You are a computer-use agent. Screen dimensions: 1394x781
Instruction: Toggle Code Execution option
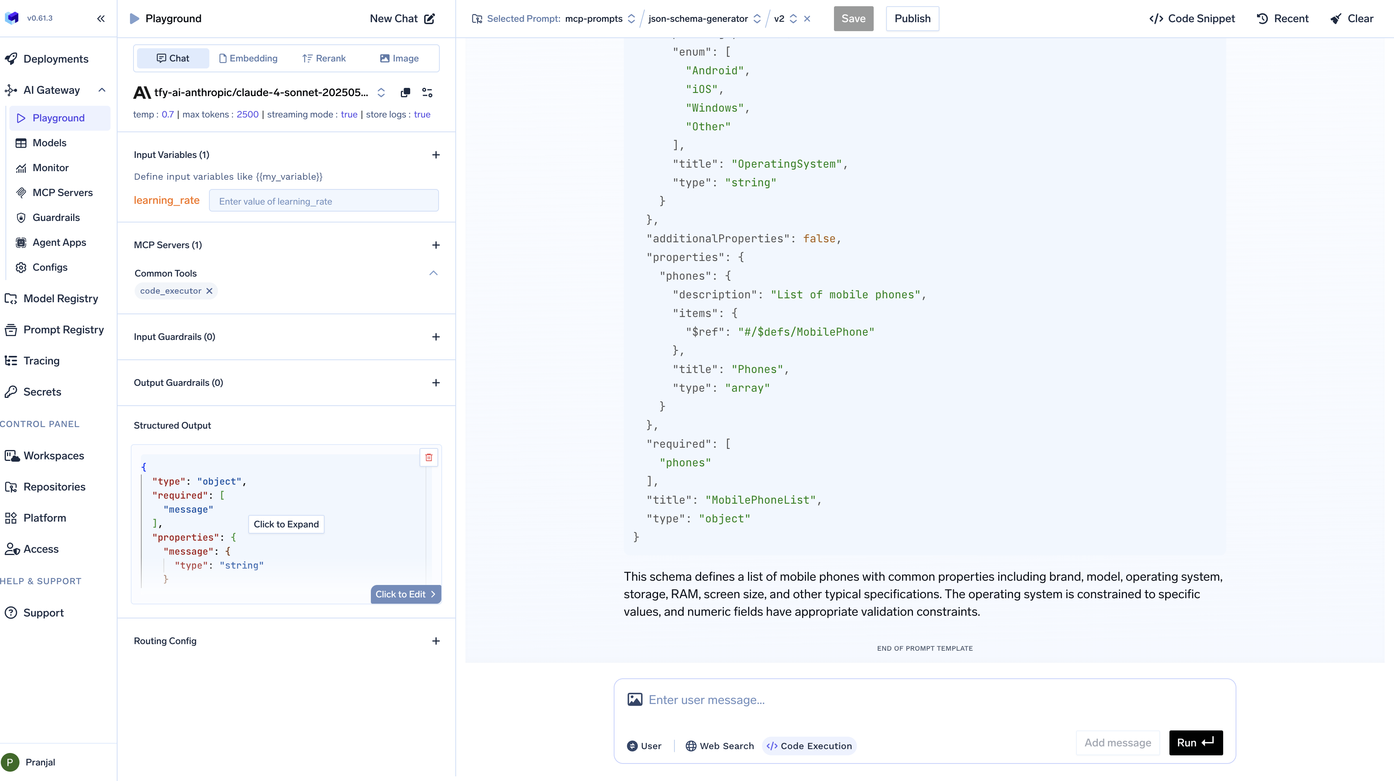click(x=809, y=746)
